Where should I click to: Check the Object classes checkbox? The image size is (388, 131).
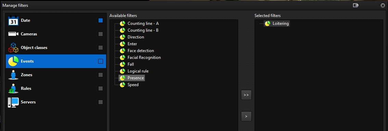click(x=101, y=48)
